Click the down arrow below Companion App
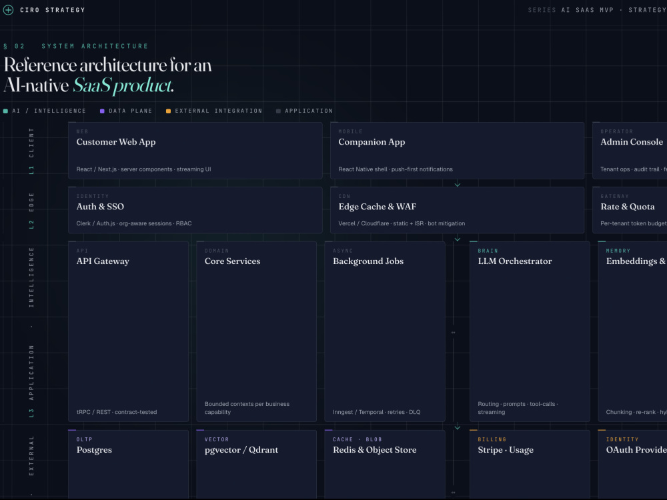 pos(458,185)
